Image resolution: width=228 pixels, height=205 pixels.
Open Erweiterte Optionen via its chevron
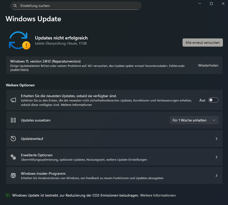(216, 157)
